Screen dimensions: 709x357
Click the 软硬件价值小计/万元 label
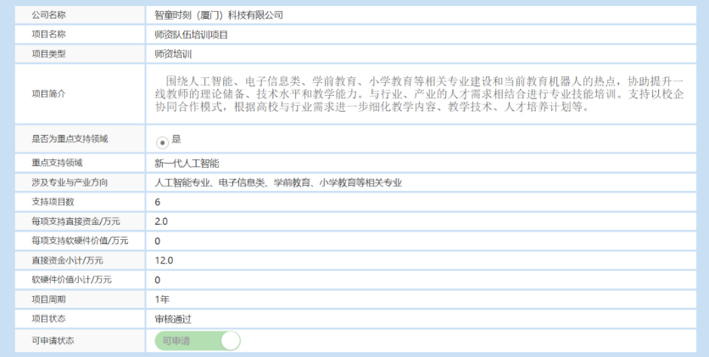click(x=71, y=280)
